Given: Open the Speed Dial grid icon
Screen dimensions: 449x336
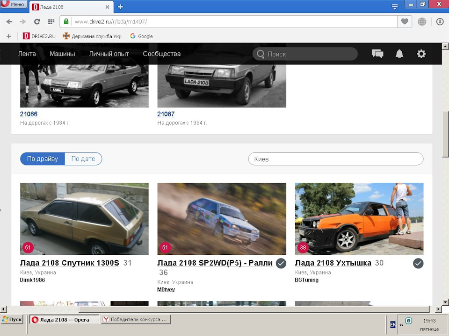Looking at the screenshot, I should 51,22.
